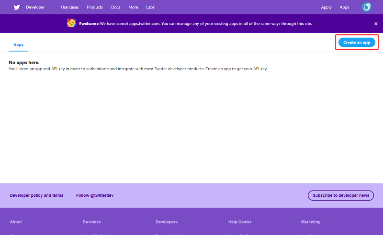
Task: Open the Docs menu
Action: (x=115, y=7)
